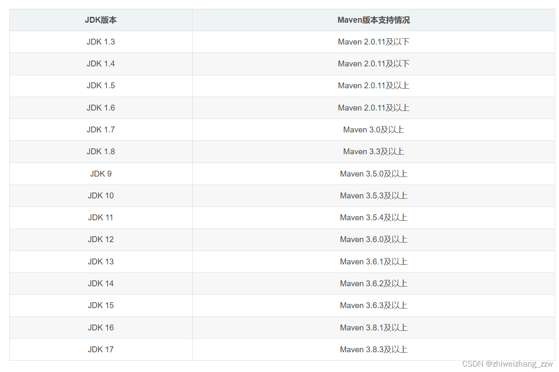This screenshot has width=559, height=372.
Task: Select the "JDK 17" cell
Action: click(101, 350)
